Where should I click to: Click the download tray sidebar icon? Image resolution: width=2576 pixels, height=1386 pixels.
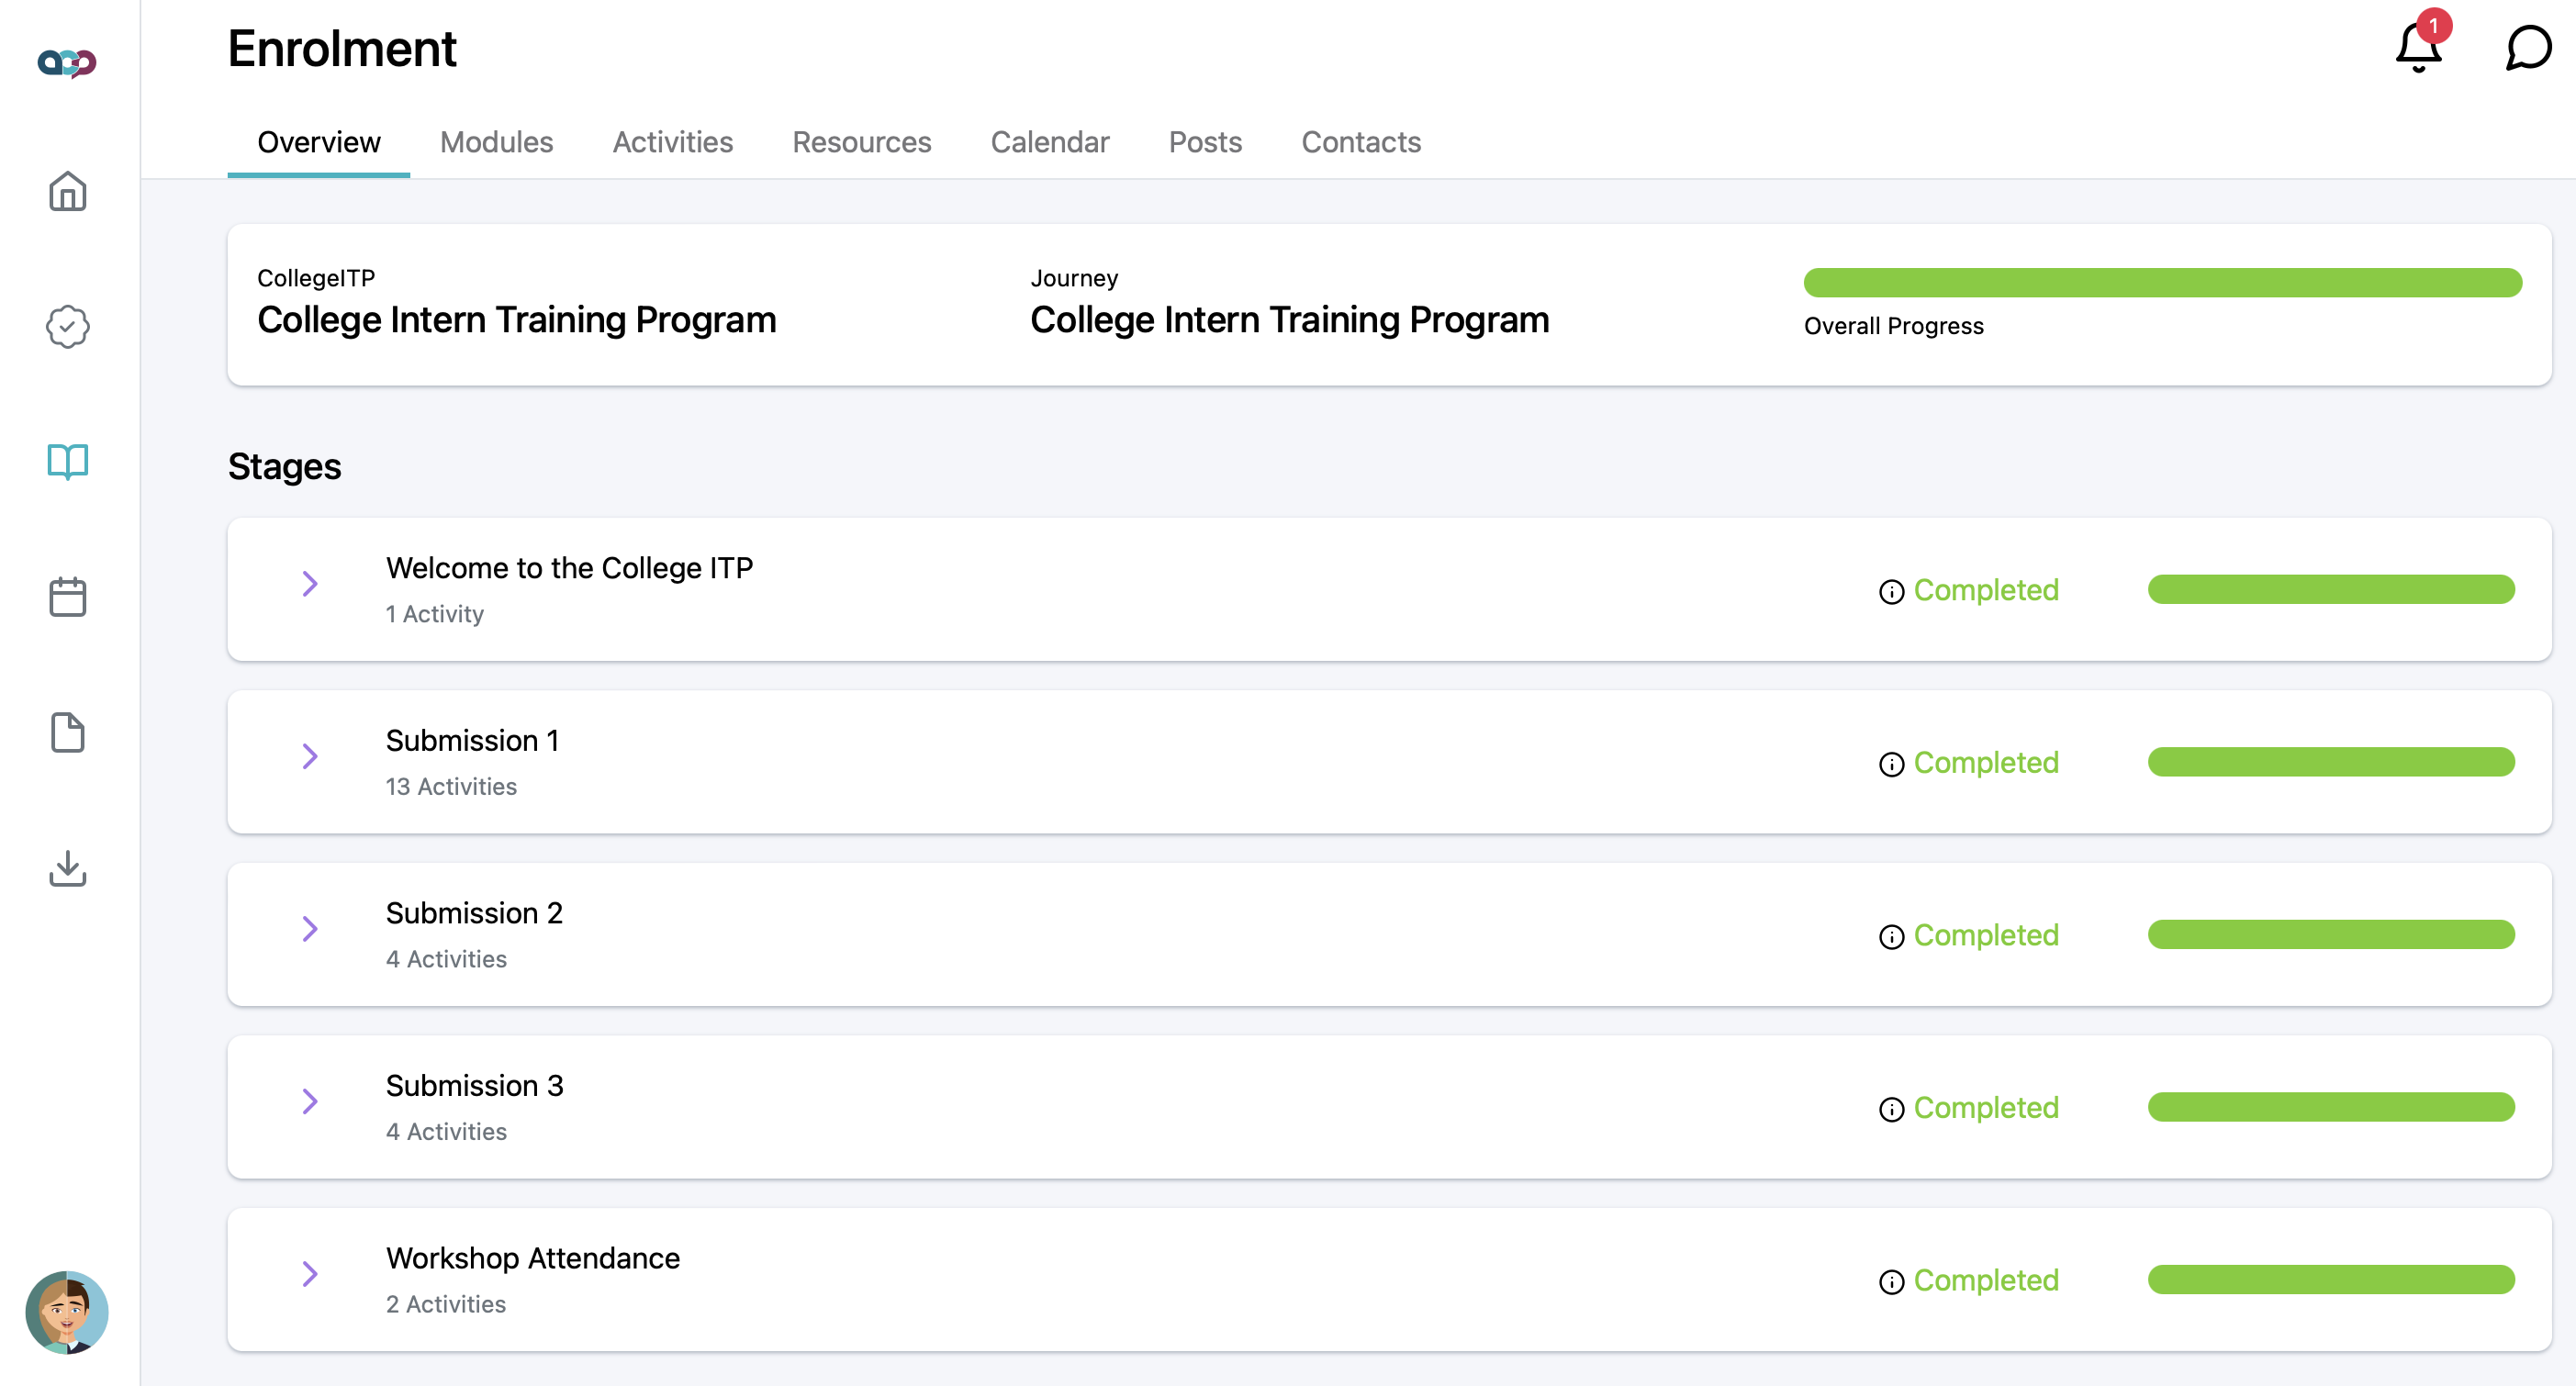click(67, 868)
